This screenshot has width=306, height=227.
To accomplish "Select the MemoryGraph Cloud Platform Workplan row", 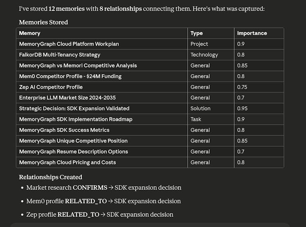I will pyautogui.click(x=69, y=44).
